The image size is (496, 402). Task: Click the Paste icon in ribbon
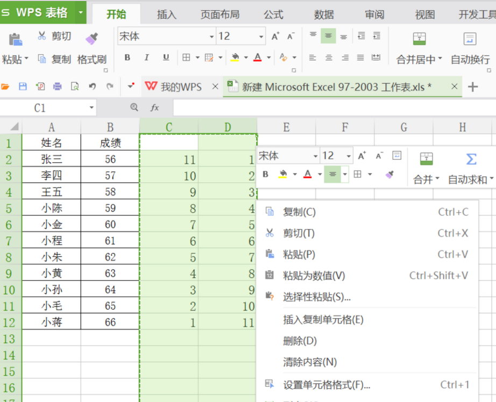pyautogui.click(x=15, y=40)
